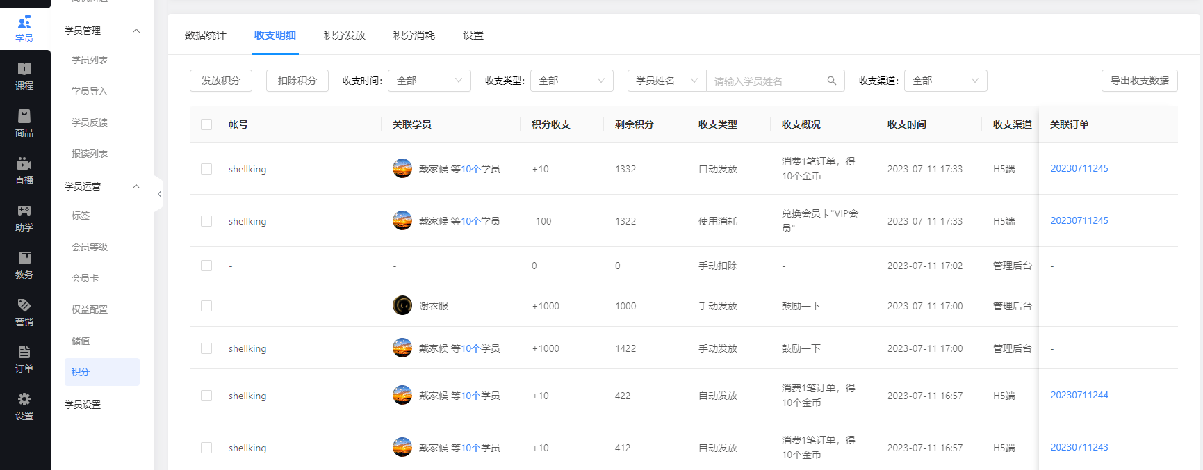Switch to the 数据统计 tab
Image resolution: width=1203 pixels, height=470 pixels.
point(206,35)
